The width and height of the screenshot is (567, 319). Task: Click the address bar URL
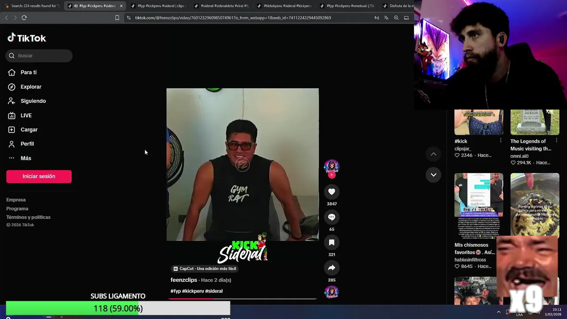tap(233, 18)
